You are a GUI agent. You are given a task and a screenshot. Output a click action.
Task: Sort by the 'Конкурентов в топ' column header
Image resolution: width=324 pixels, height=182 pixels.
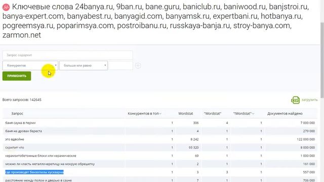144,113
